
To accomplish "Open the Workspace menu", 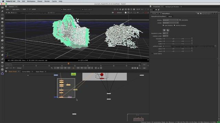I will pyautogui.click(x=31, y=1).
